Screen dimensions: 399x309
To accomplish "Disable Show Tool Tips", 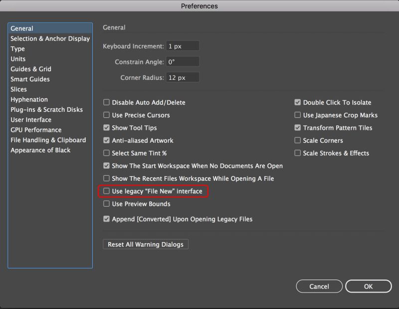I will (106, 128).
